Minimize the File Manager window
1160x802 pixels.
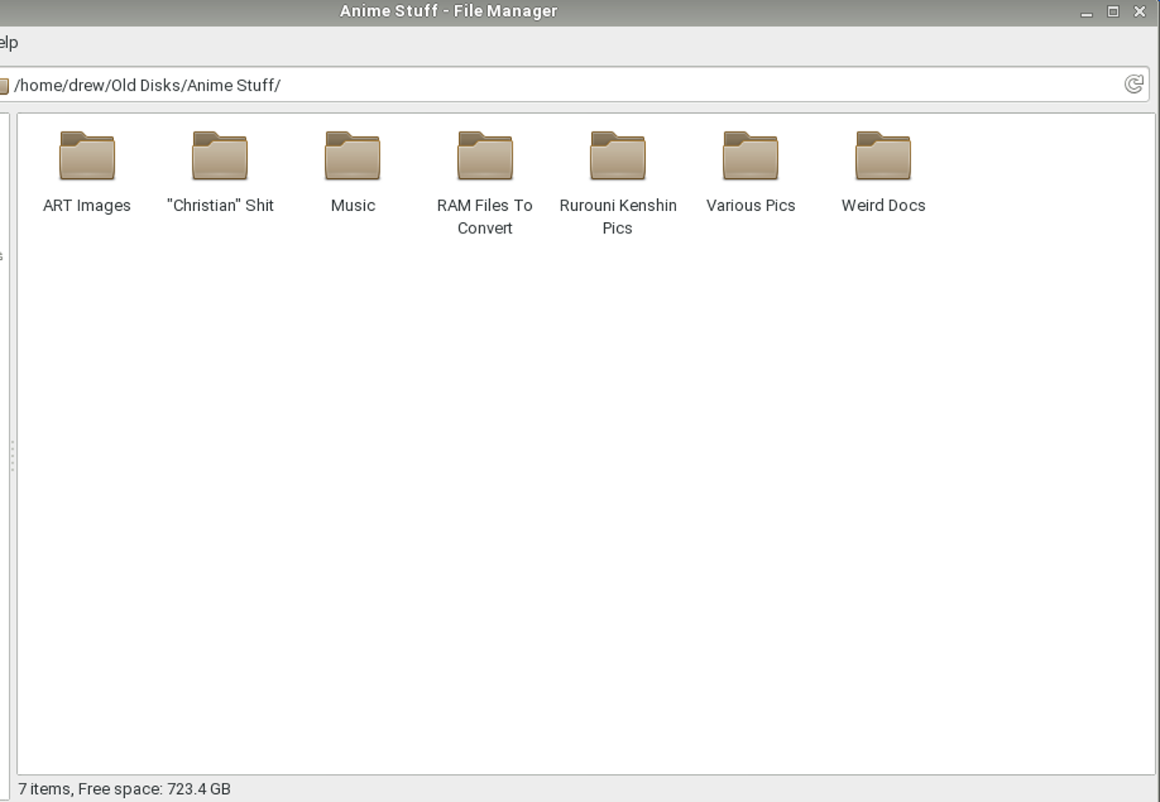point(1086,12)
